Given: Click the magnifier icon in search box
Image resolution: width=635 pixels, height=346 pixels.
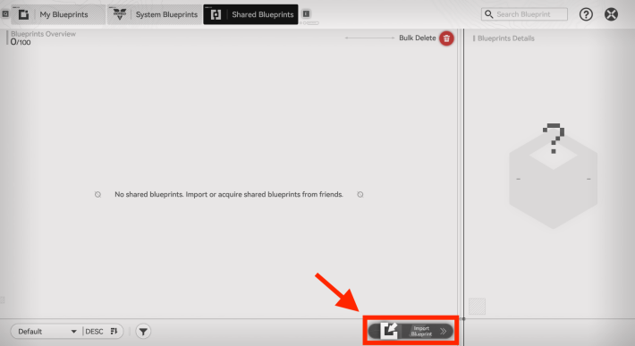Looking at the screenshot, I should (489, 14).
